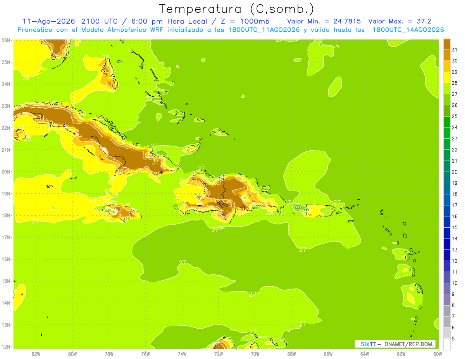Select the "1800UTC_14AGO2026" valid-until time
465x359 pixels.
[408, 30]
